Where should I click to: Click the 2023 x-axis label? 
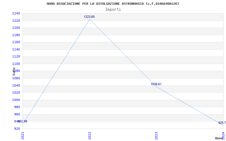click(x=157, y=136)
